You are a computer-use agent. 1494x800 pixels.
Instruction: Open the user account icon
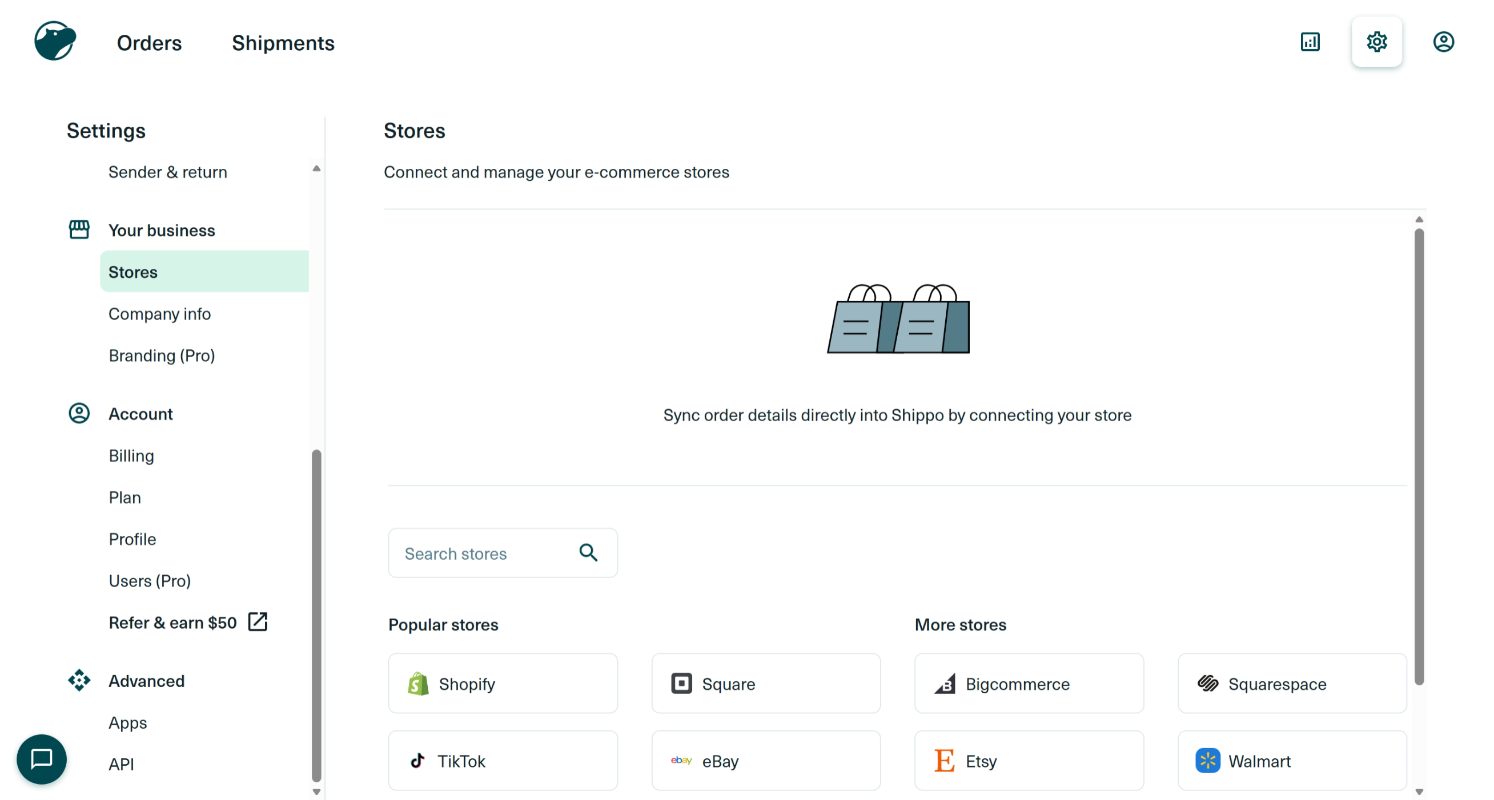point(1443,42)
